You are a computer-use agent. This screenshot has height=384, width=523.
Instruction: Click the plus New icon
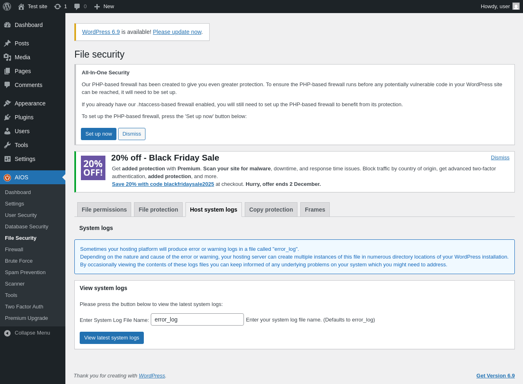pyautogui.click(x=97, y=7)
